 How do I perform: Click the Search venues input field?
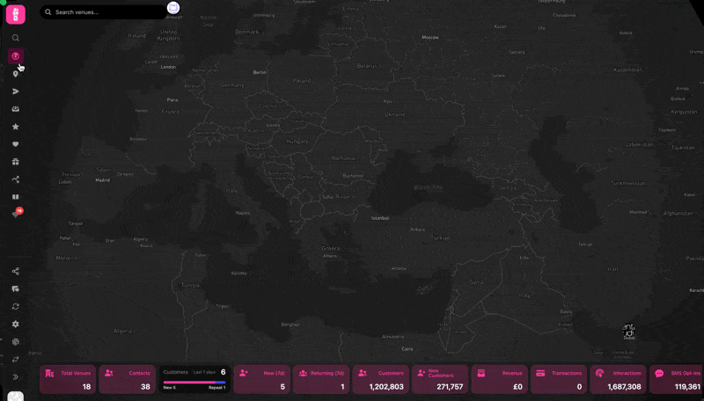click(106, 12)
